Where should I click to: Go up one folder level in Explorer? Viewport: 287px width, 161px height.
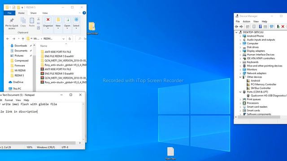click(x=23, y=39)
